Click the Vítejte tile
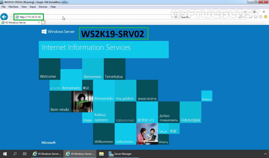Viewport: 269px width, 158px height. (87, 118)
